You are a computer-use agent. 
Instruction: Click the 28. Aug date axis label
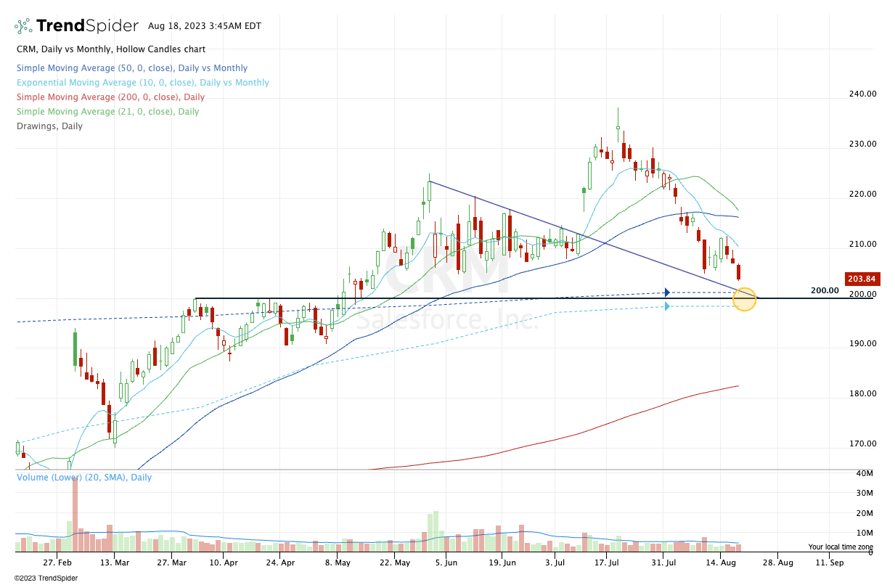click(777, 562)
